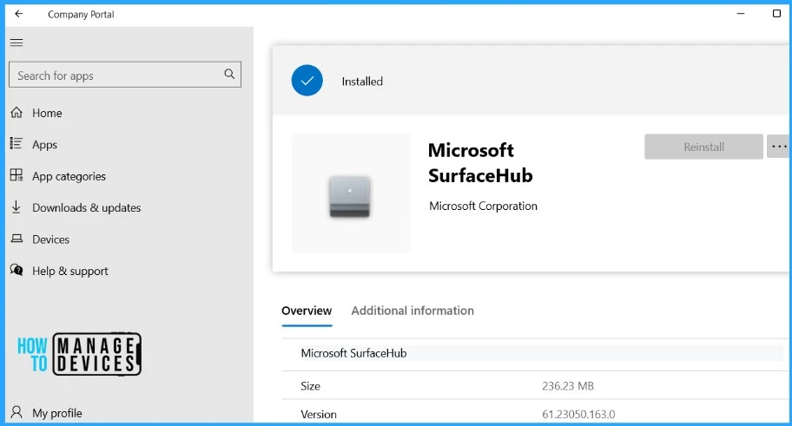
Task: Click the Help & support chat icon
Action: pos(16,270)
